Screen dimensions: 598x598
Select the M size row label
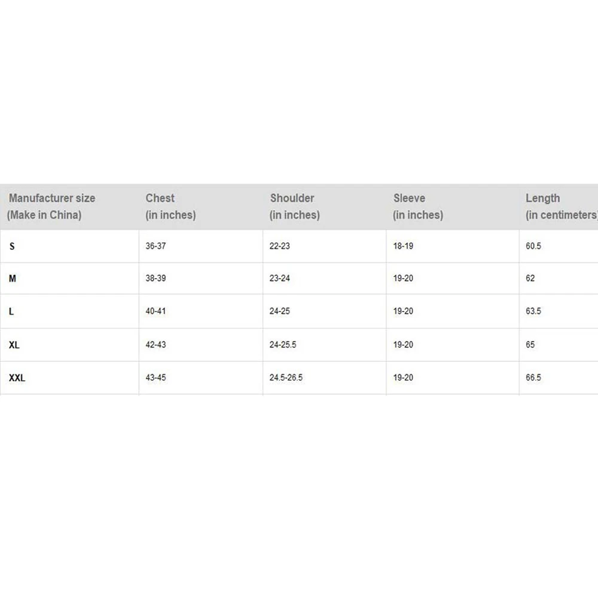[13, 279]
